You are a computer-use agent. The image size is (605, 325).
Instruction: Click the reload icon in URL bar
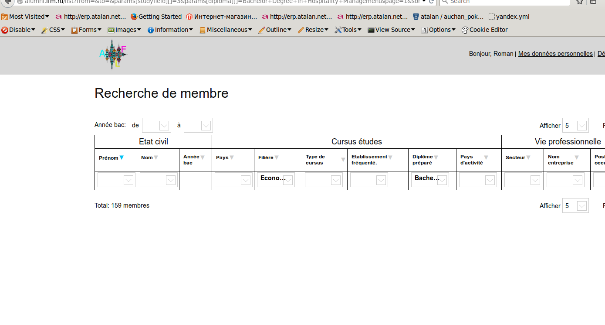(432, 1)
